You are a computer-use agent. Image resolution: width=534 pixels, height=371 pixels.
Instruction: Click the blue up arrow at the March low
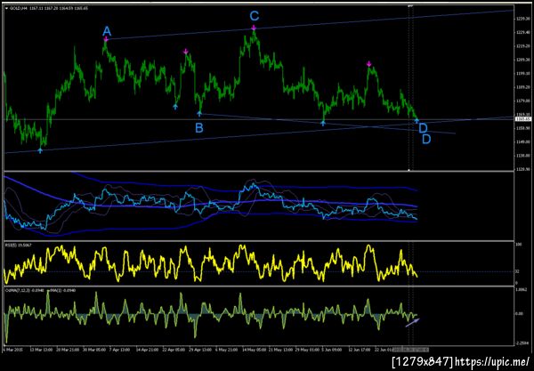click(41, 150)
